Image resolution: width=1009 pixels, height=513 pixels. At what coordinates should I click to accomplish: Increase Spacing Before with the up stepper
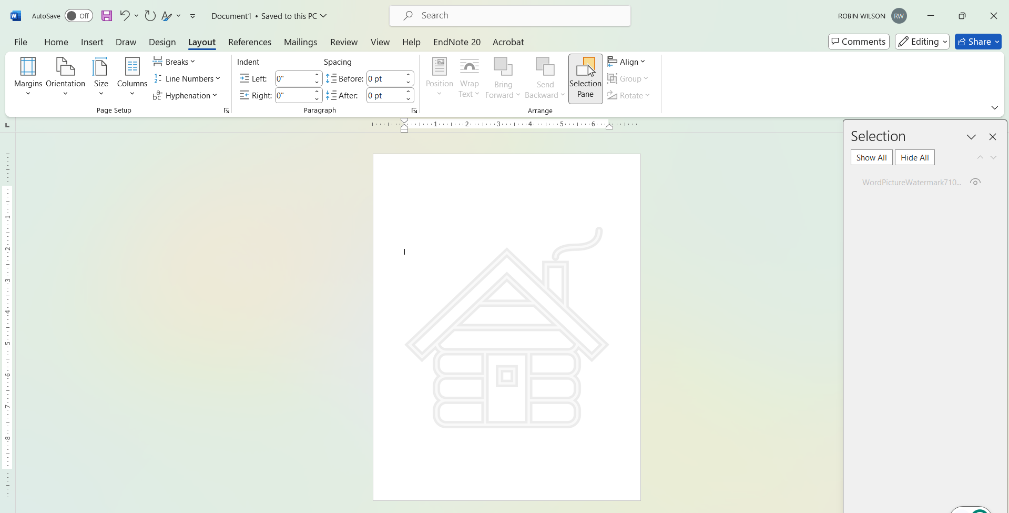(x=409, y=75)
